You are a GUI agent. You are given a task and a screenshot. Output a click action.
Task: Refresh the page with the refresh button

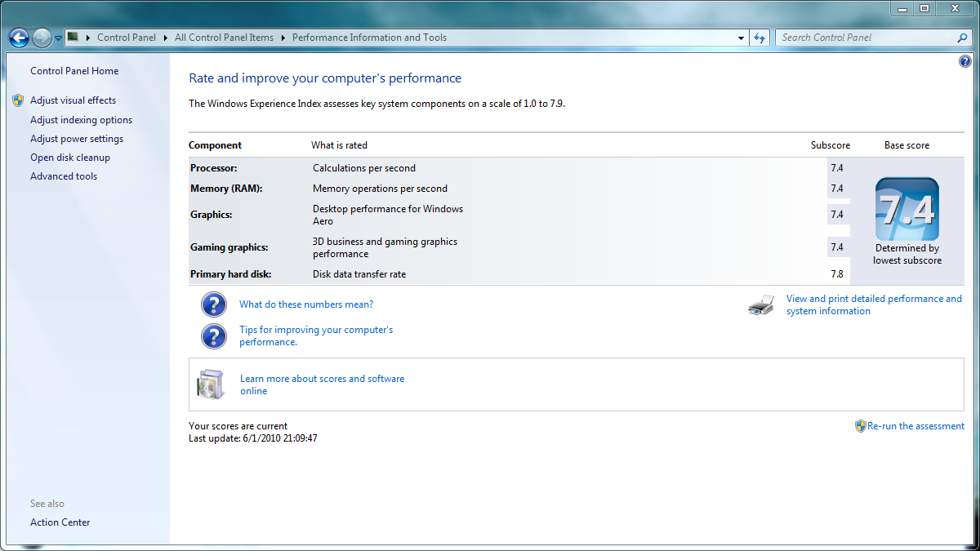tap(760, 38)
